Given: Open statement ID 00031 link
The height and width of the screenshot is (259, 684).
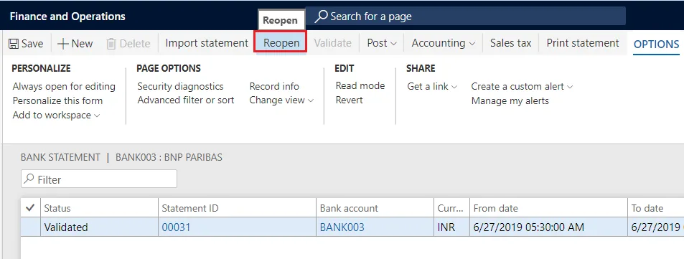Looking at the screenshot, I should point(177,227).
